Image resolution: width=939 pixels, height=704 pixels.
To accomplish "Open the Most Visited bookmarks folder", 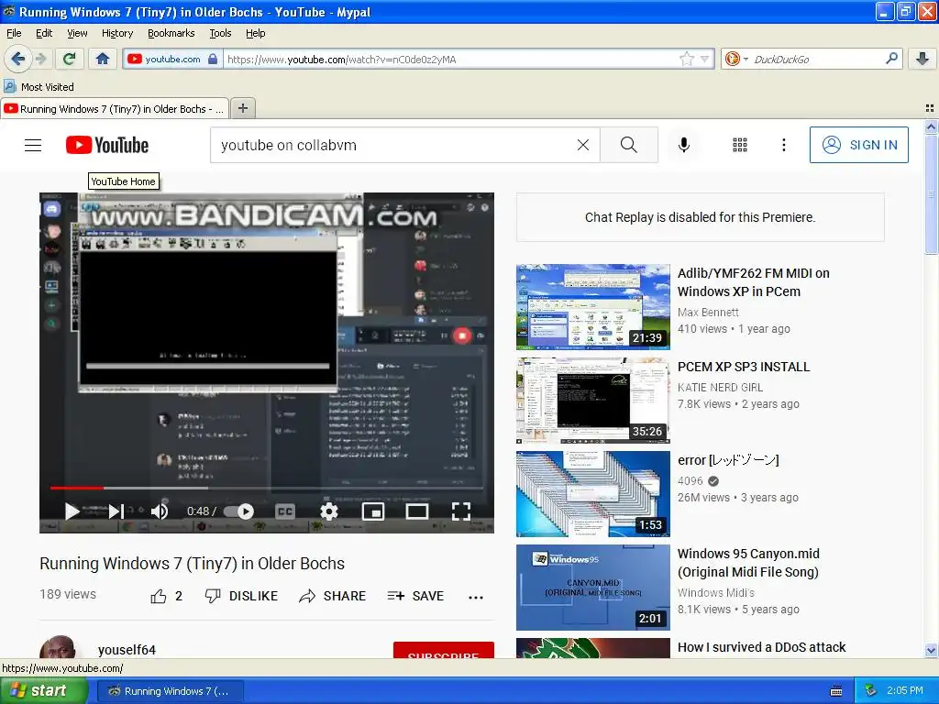I will coord(39,87).
